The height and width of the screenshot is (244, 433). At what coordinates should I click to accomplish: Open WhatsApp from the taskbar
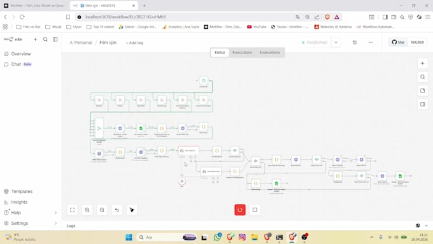(x=217, y=237)
